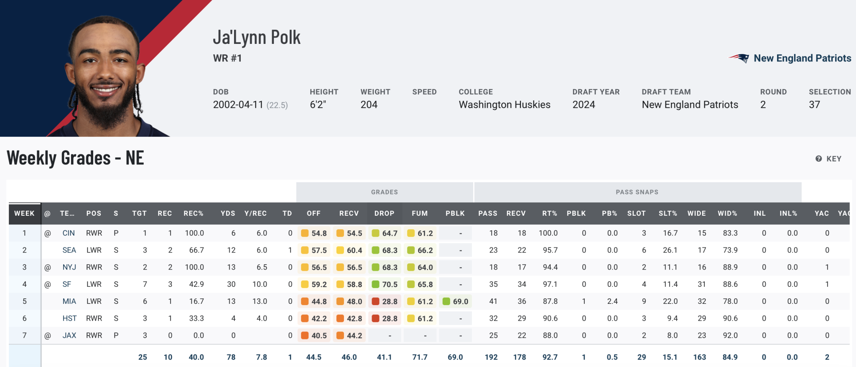Open the KEY question mark icon
This screenshot has width=856, height=367.
click(x=818, y=159)
